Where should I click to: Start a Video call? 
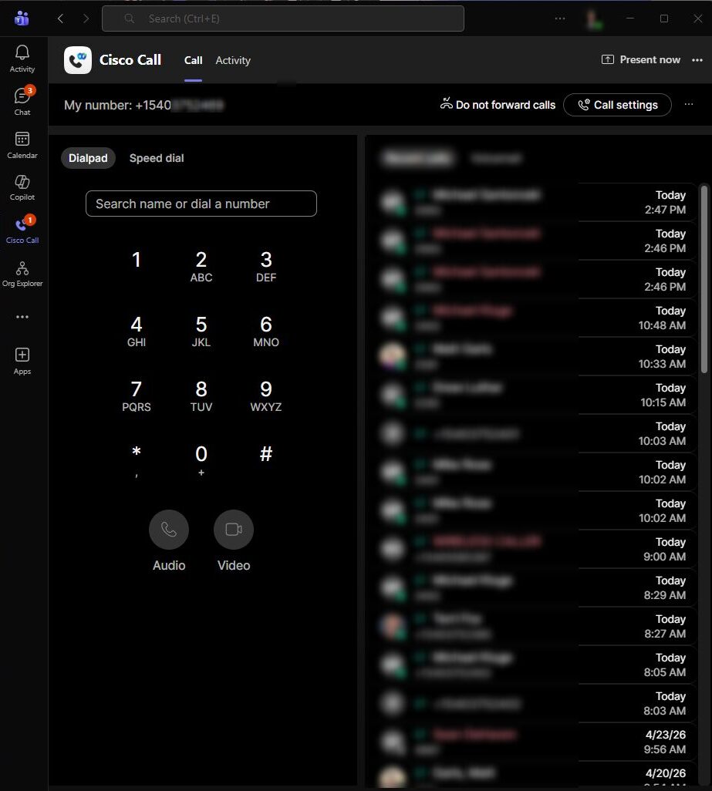[234, 529]
